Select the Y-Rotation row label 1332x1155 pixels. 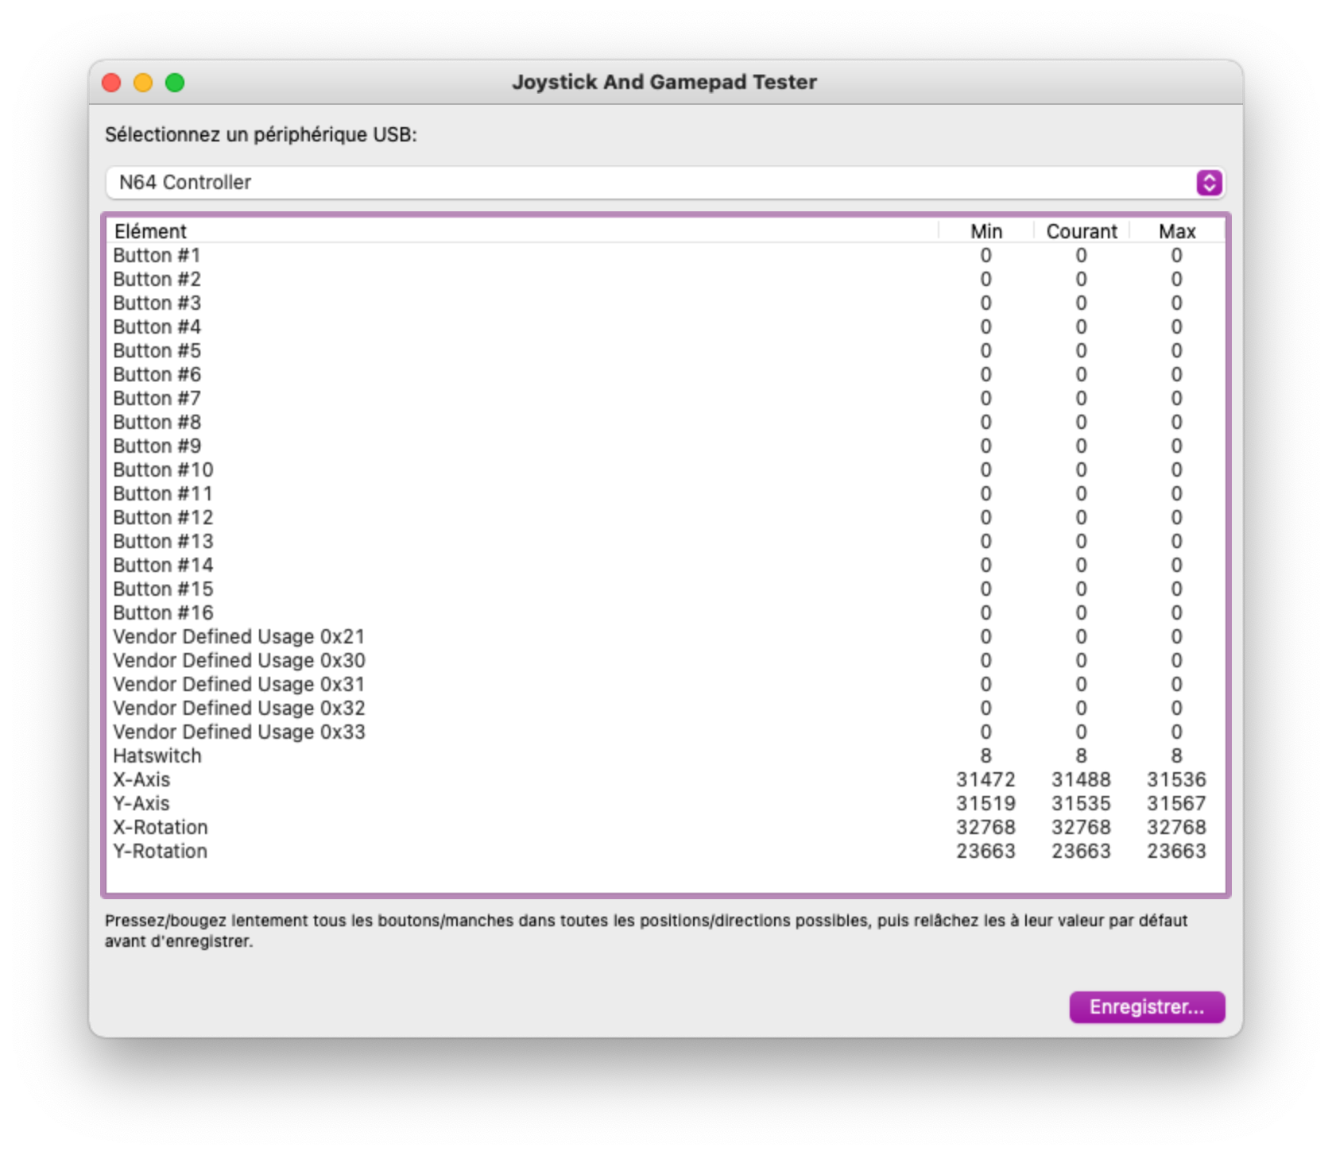click(x=160, y=851)
